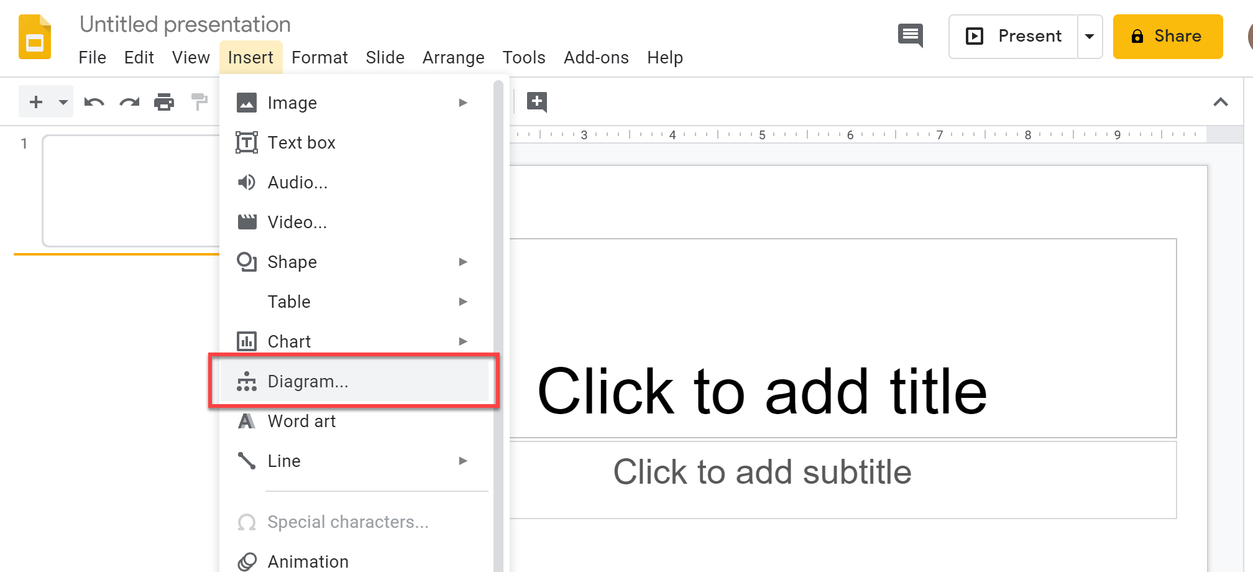Image resolution: width=1253 pixels, height=572 pixels.
Task: Click the redo arrow icon
Action: click(x=129, y=102)
